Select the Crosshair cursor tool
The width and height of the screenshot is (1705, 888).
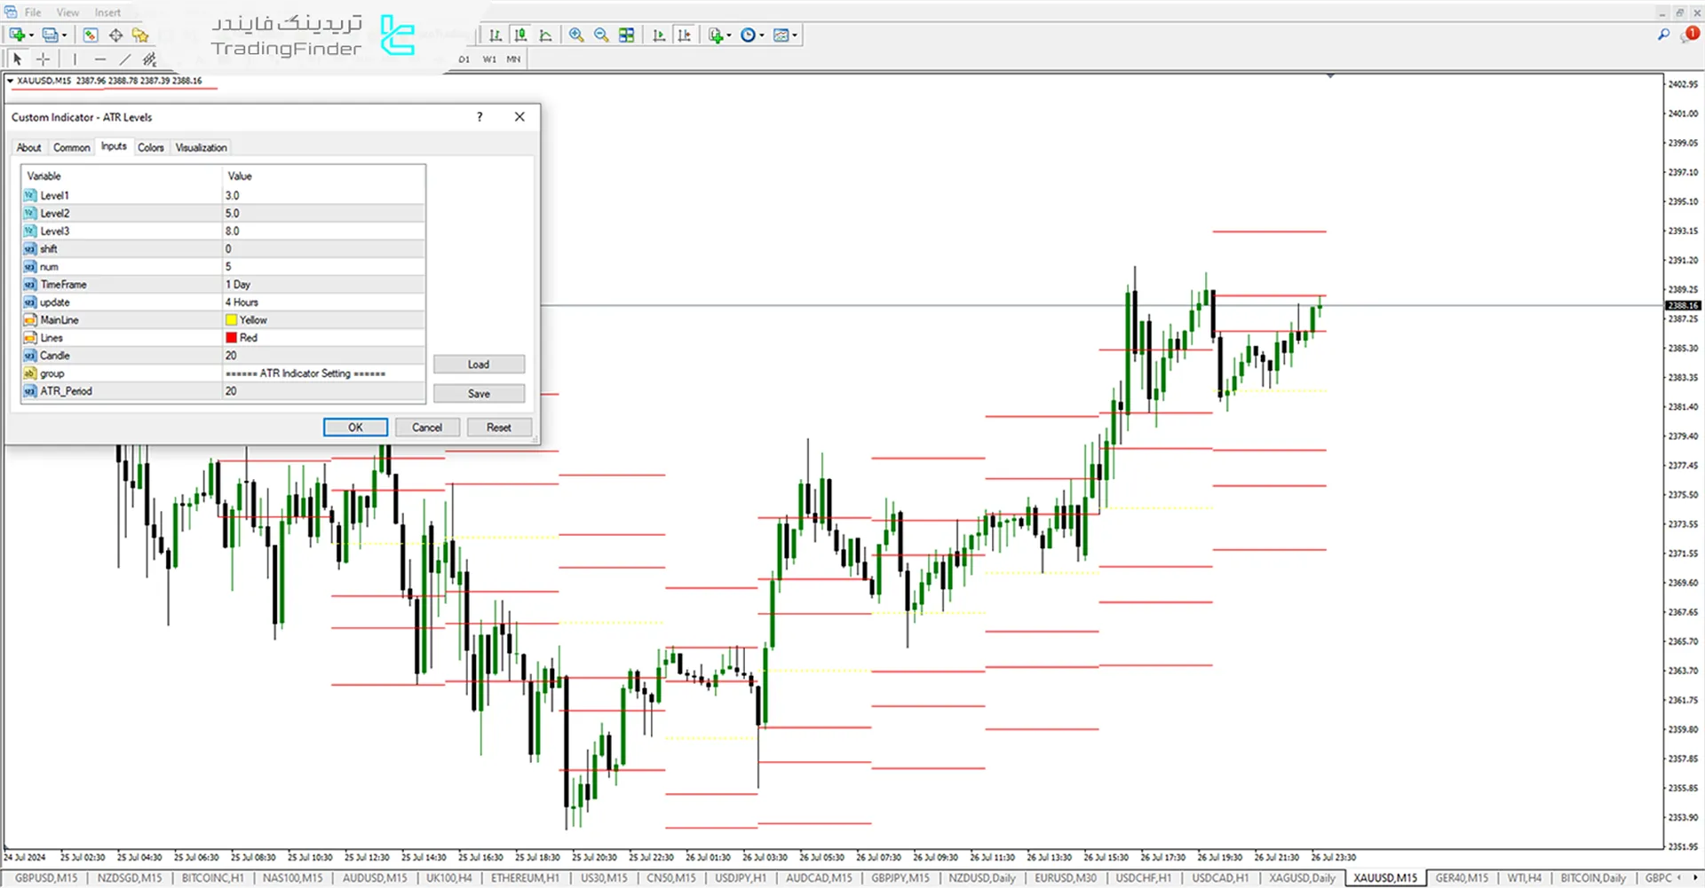pyautogui.click(x=43, y=59)
